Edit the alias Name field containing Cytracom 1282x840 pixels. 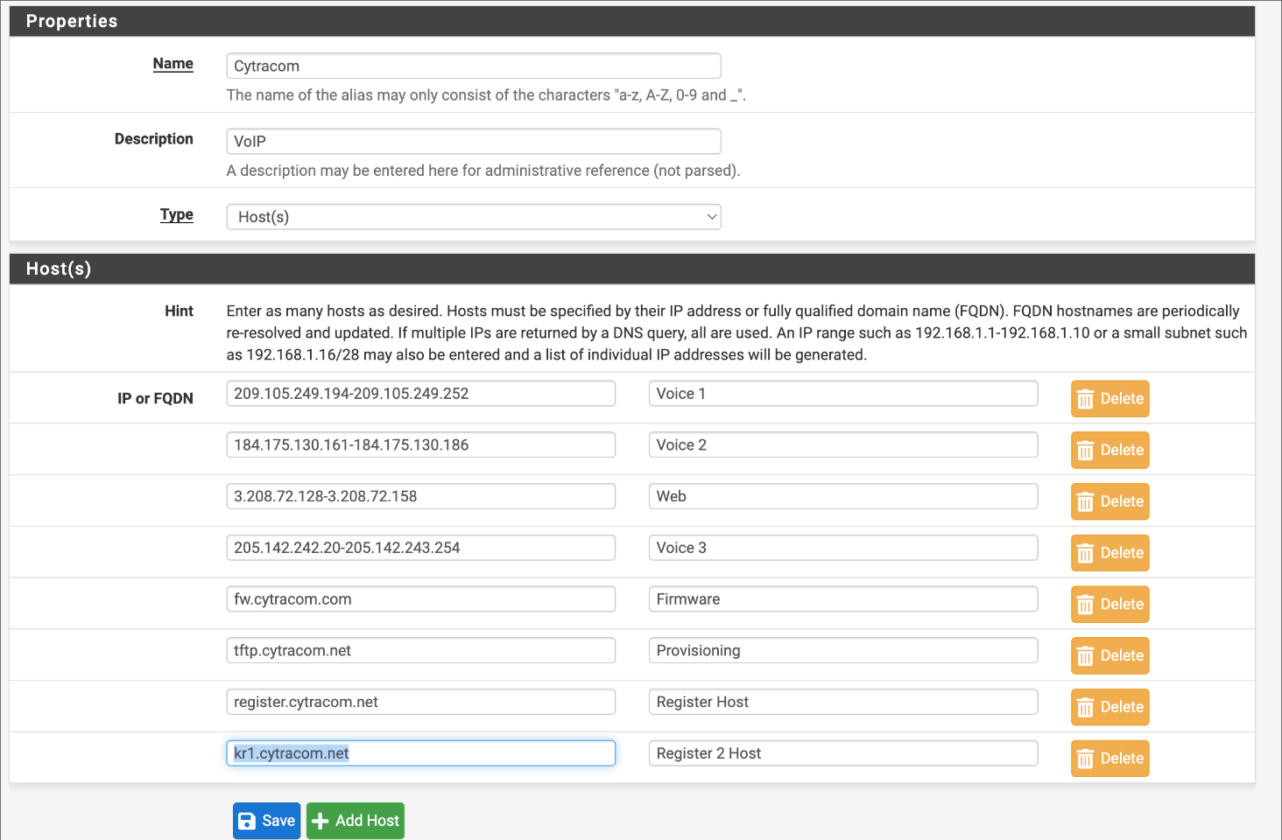[x=473, y=66]
